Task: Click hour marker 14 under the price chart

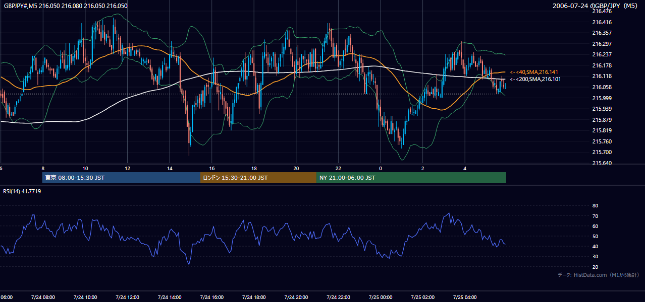Action: pyautogui.click(x=170, y=169)
